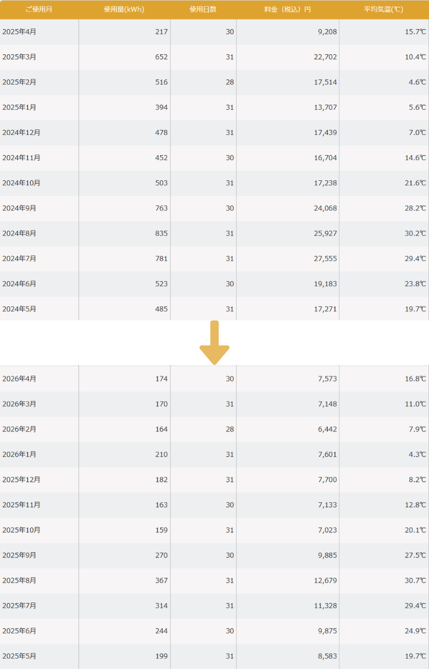
Task: Click the 使用量(kWh) column header
Action: (124, 9)
